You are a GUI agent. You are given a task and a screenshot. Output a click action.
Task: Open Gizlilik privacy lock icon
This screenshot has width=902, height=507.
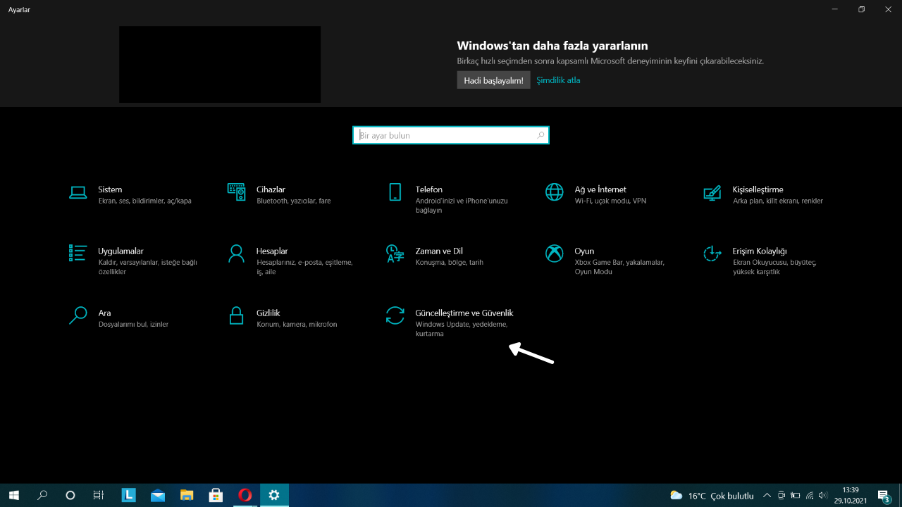[x=236, y=315]
